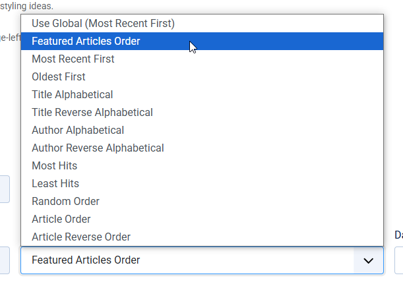Pick the Most Recent First option
Screen dimensions: 403x290
pos(73,59)
